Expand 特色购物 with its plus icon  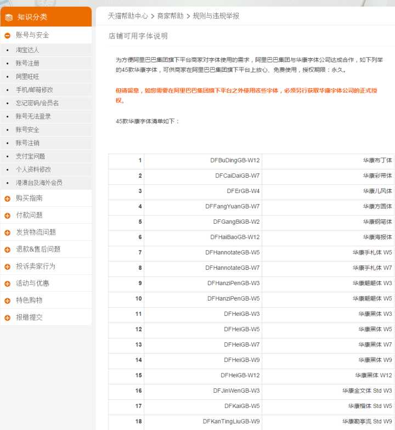(8, 301)
